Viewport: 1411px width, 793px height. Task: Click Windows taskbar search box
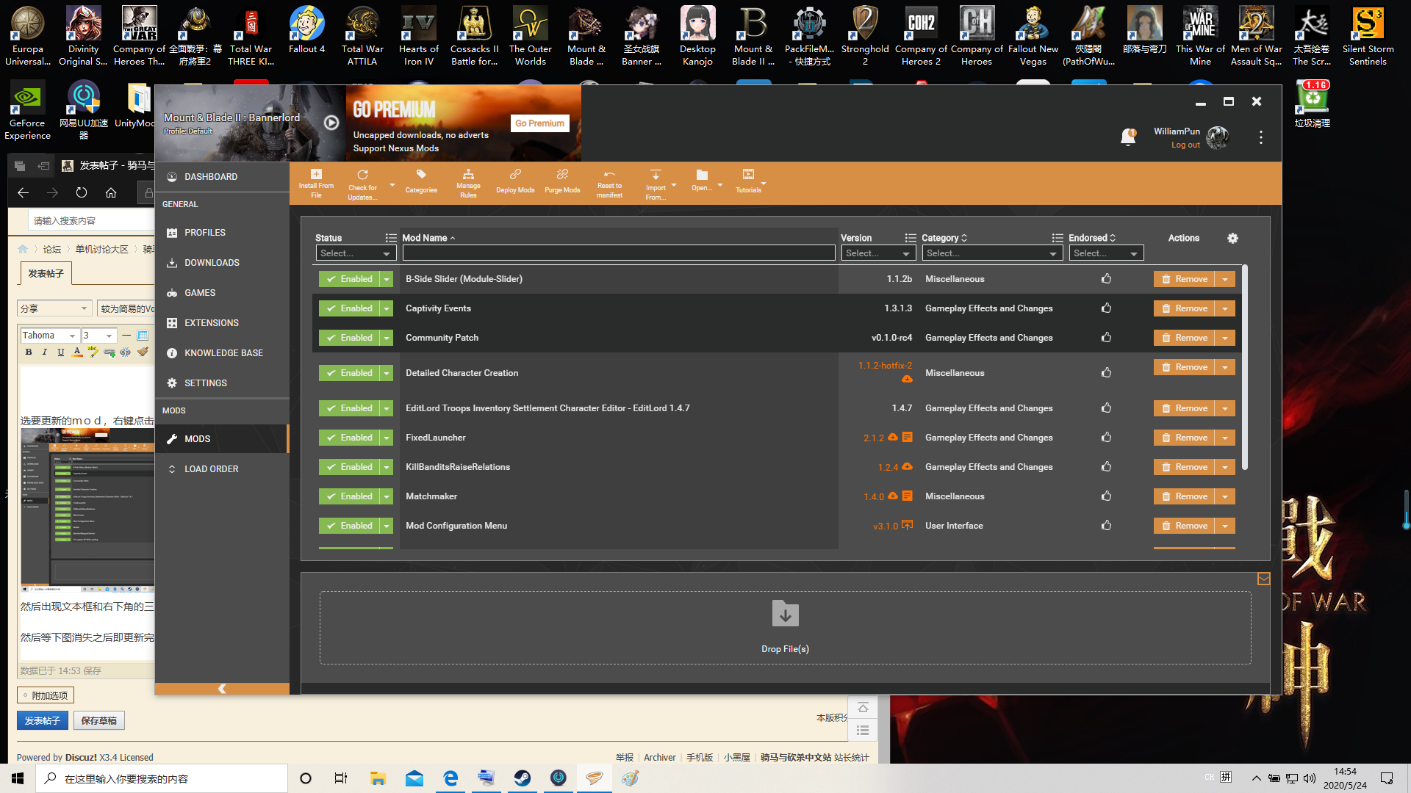162,778
